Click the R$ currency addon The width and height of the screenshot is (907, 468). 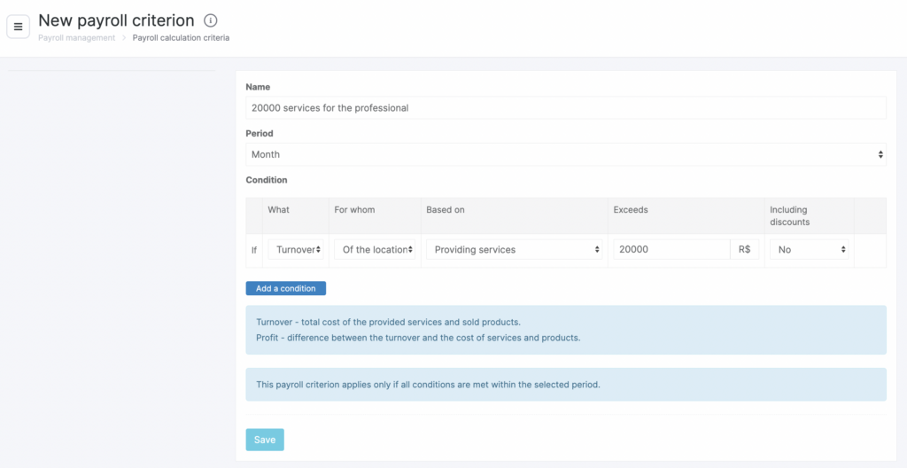pos(744,250)
